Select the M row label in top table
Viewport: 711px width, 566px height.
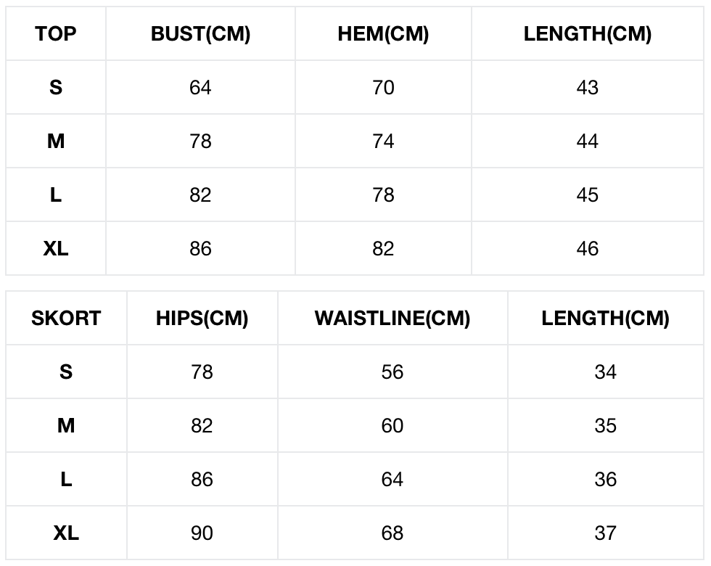click(x=56, y=141)
